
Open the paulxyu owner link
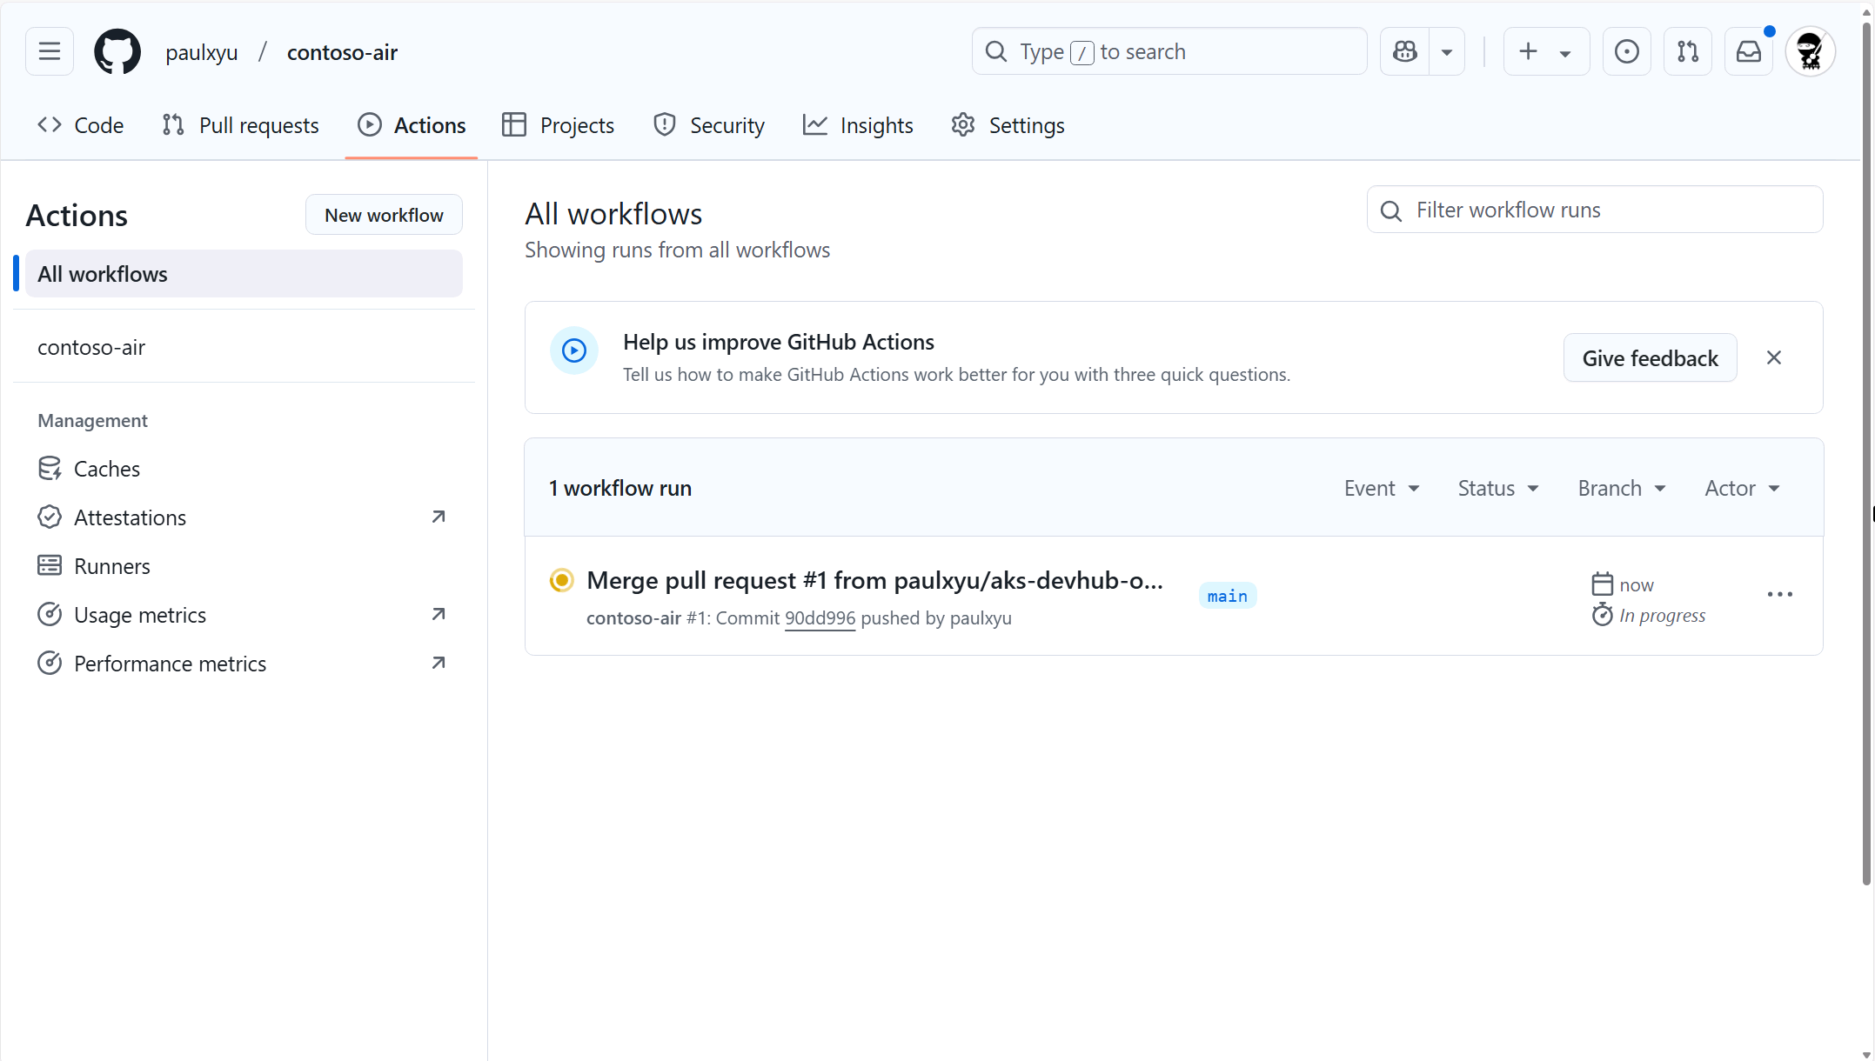201,52
